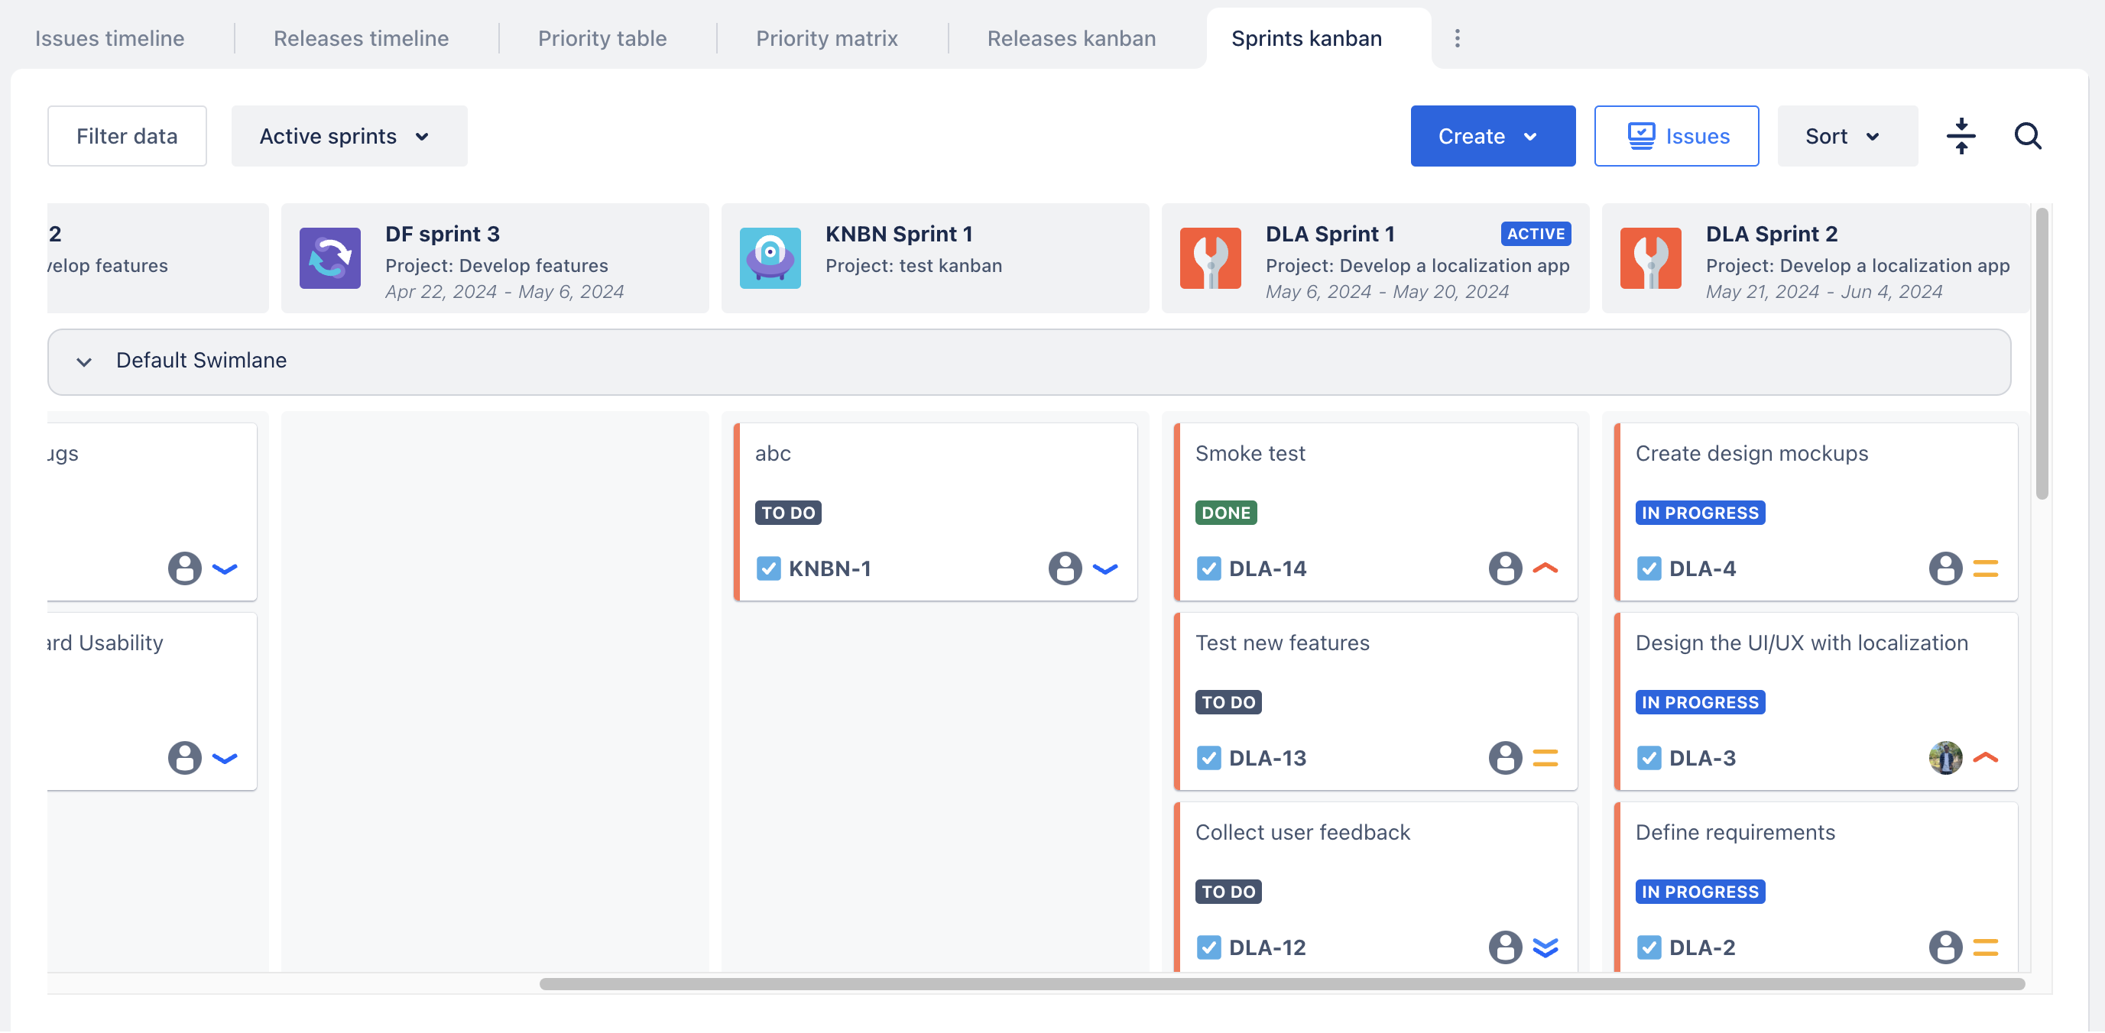Click the search magnifier icon
This screenshot has width=2105, height=1033.
(2027, 136)
